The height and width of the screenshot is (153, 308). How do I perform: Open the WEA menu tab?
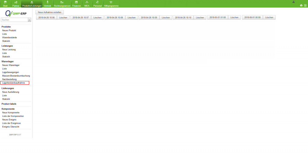87,4
